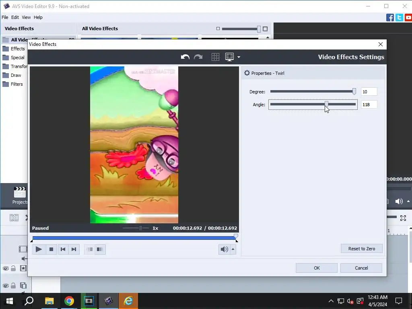Close the Video Effects dialog
Image resolution: width=412 pixels, height=309 pixels.
click(381, 44)
